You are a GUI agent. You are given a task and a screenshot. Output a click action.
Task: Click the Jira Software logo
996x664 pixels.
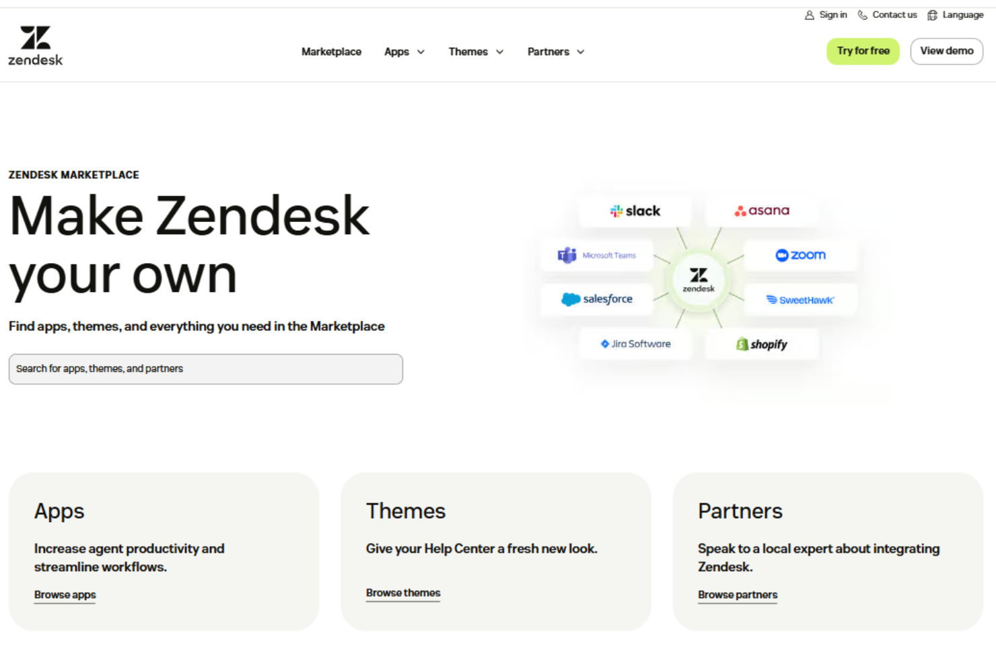pos(635,344)
